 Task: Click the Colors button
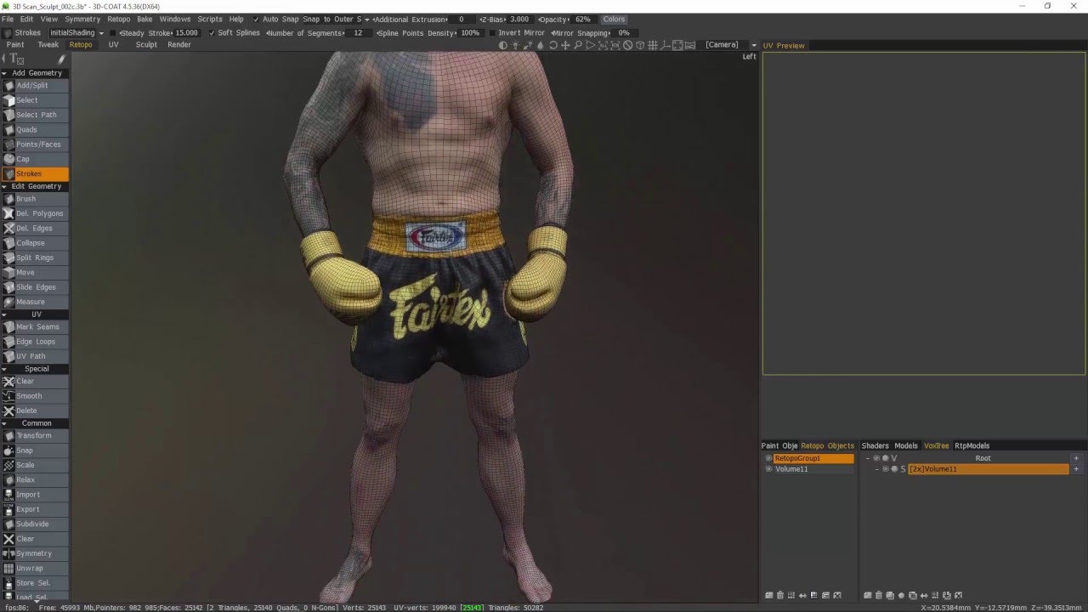pos(614,19)
